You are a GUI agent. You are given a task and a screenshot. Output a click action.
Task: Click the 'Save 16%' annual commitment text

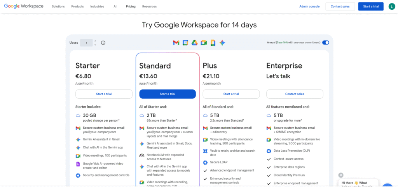(282, 43)
